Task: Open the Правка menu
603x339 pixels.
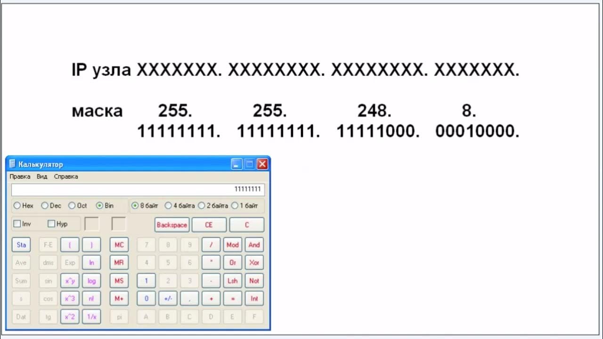Action: coord(20,177)
